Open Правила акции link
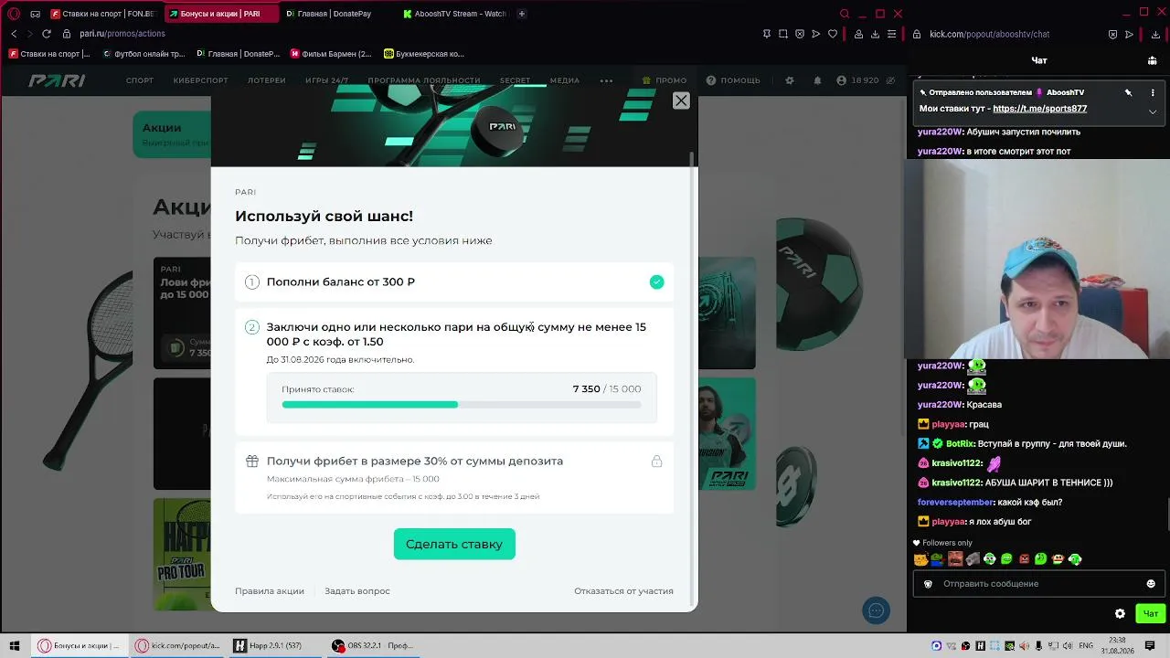Viewport: 1170px width, 658px height. click(270, 591)
